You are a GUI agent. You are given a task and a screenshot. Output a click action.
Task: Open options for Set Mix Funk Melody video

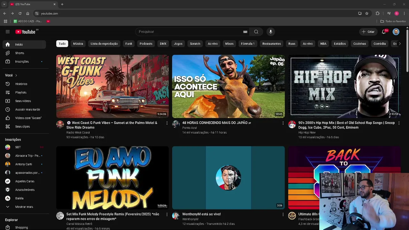click(x=167, y=214)
